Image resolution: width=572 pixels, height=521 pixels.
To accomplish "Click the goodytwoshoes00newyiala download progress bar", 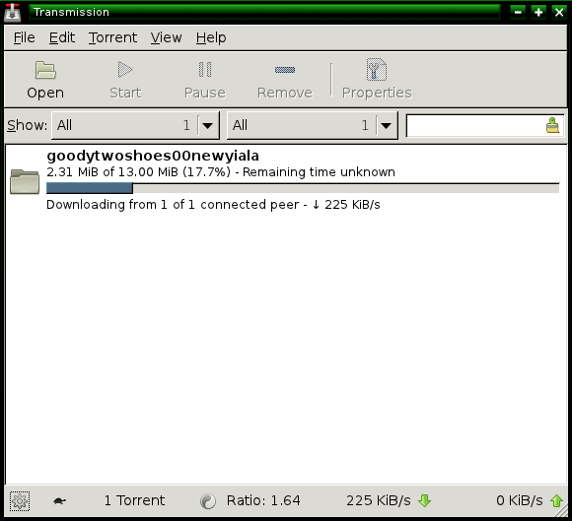I will click(x=303, y=188).
